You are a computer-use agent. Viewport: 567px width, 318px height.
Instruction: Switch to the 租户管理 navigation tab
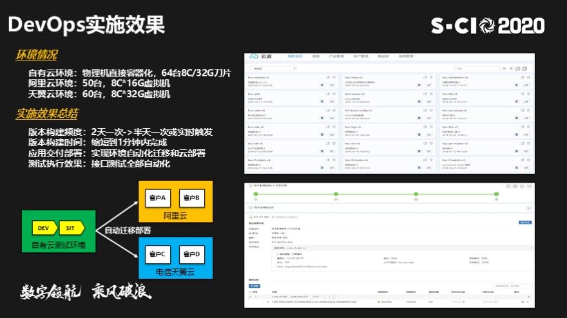361,57
